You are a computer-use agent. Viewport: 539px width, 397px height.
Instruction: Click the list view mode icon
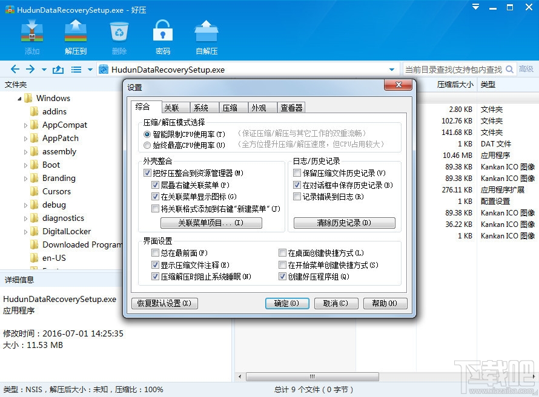76,70
